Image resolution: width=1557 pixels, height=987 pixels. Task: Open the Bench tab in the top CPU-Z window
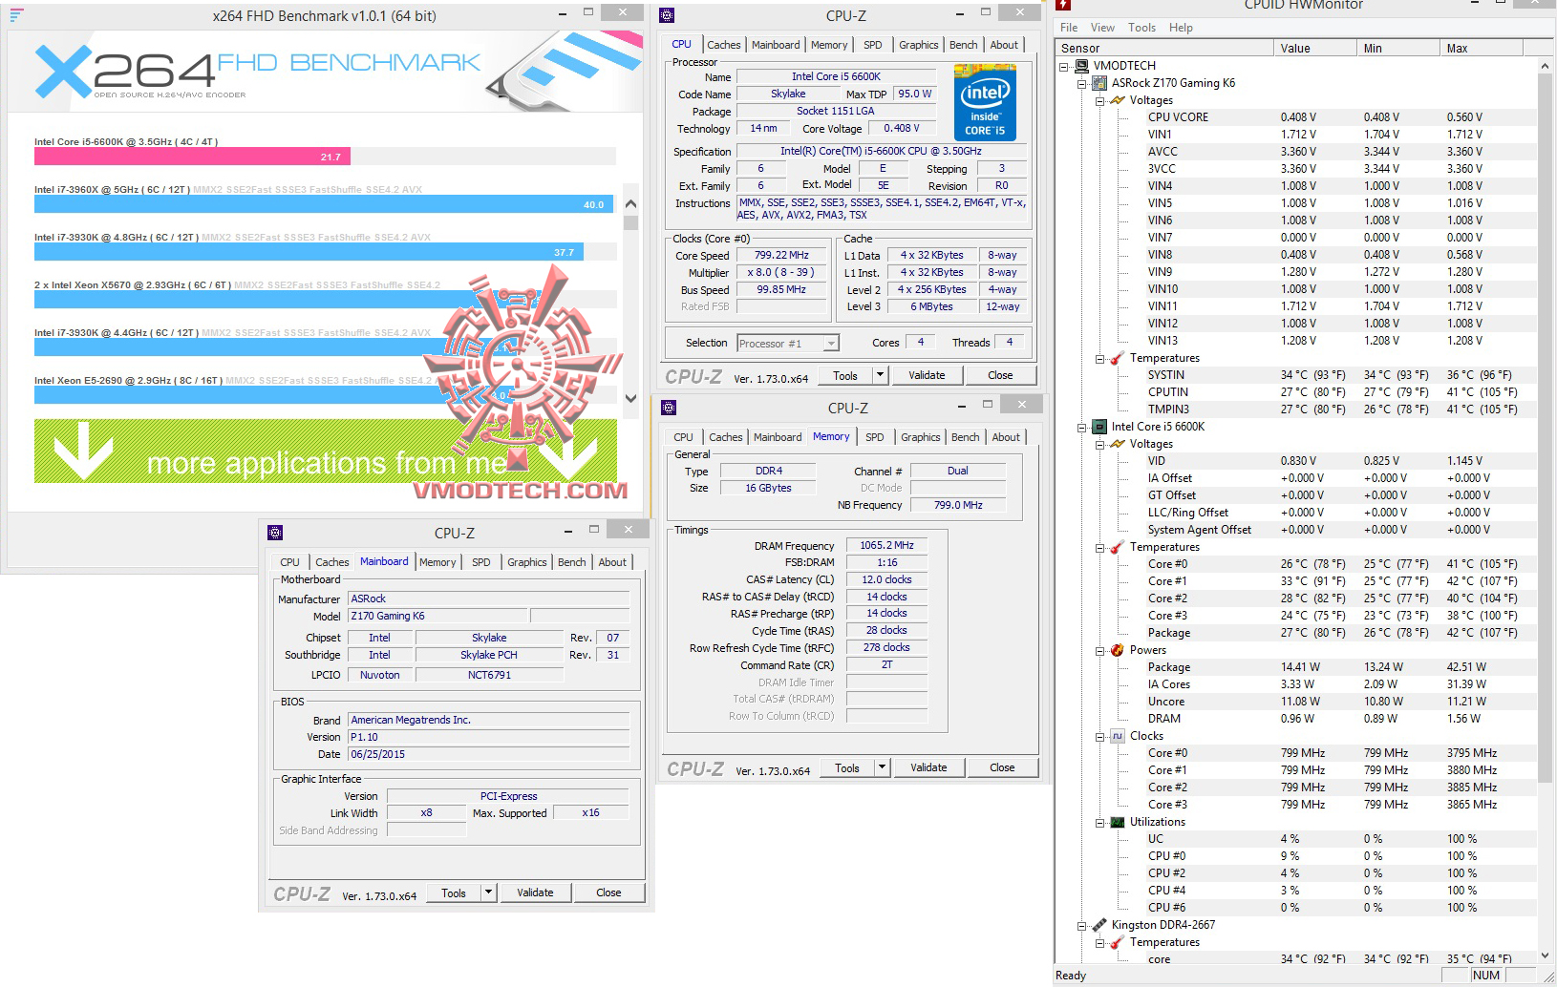click(963, 45)
